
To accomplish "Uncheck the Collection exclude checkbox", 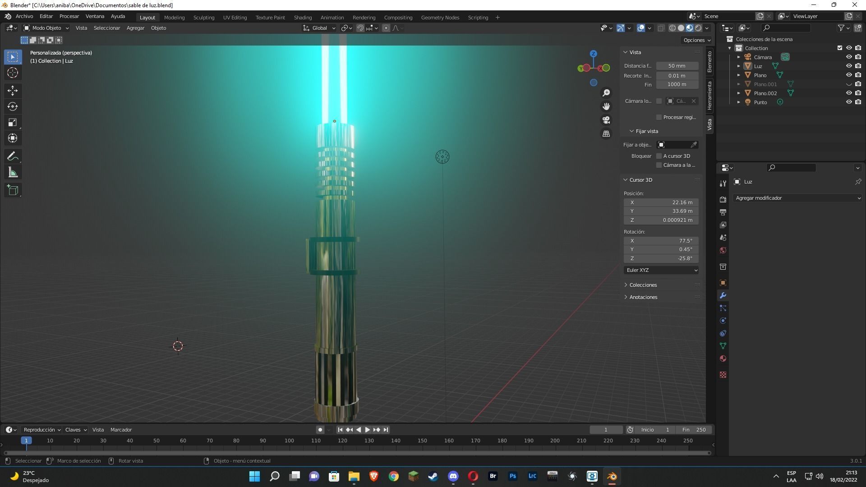I will [x=840, y=48].
